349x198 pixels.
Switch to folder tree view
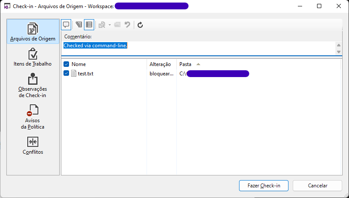pyautogui.click(x=79, y=25)
